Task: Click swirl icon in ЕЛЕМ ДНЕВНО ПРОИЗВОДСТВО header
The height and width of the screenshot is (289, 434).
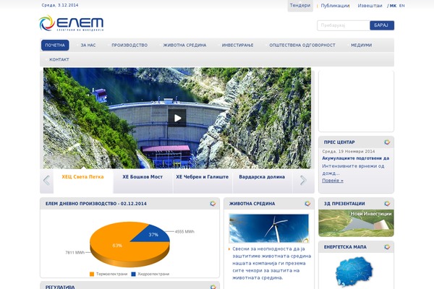Action: pos(213,204)
